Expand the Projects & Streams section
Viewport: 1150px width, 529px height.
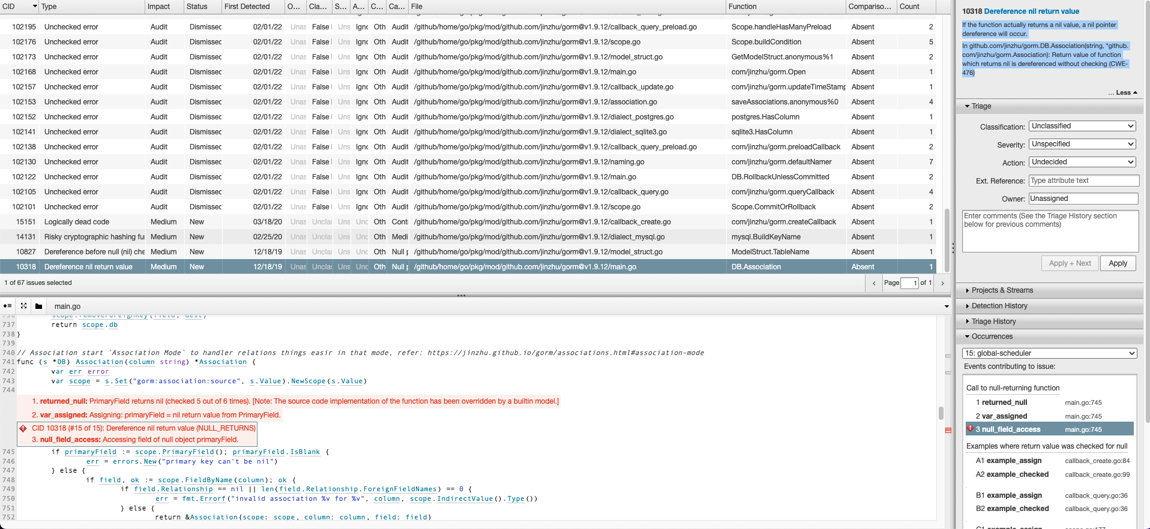click(1049, 290)
